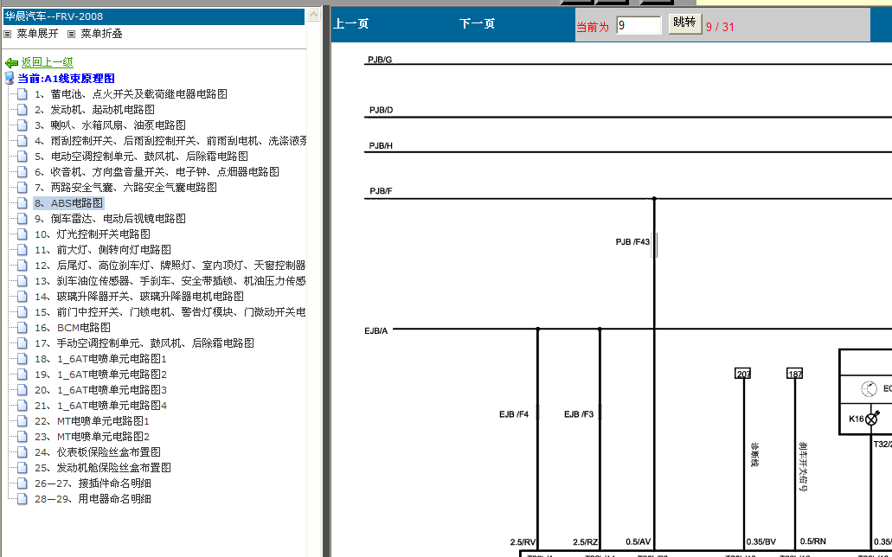Click the green back arrow icon
The height and width of the screenshot is (557, 892).
coord(11,62)
